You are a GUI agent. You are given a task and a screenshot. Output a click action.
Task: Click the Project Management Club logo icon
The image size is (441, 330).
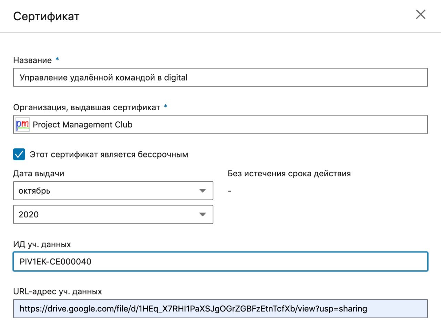(23, 124)
